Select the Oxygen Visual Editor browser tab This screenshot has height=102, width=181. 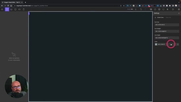12,2
